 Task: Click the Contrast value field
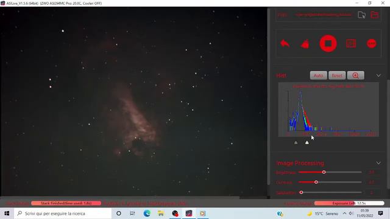(371, 182)
